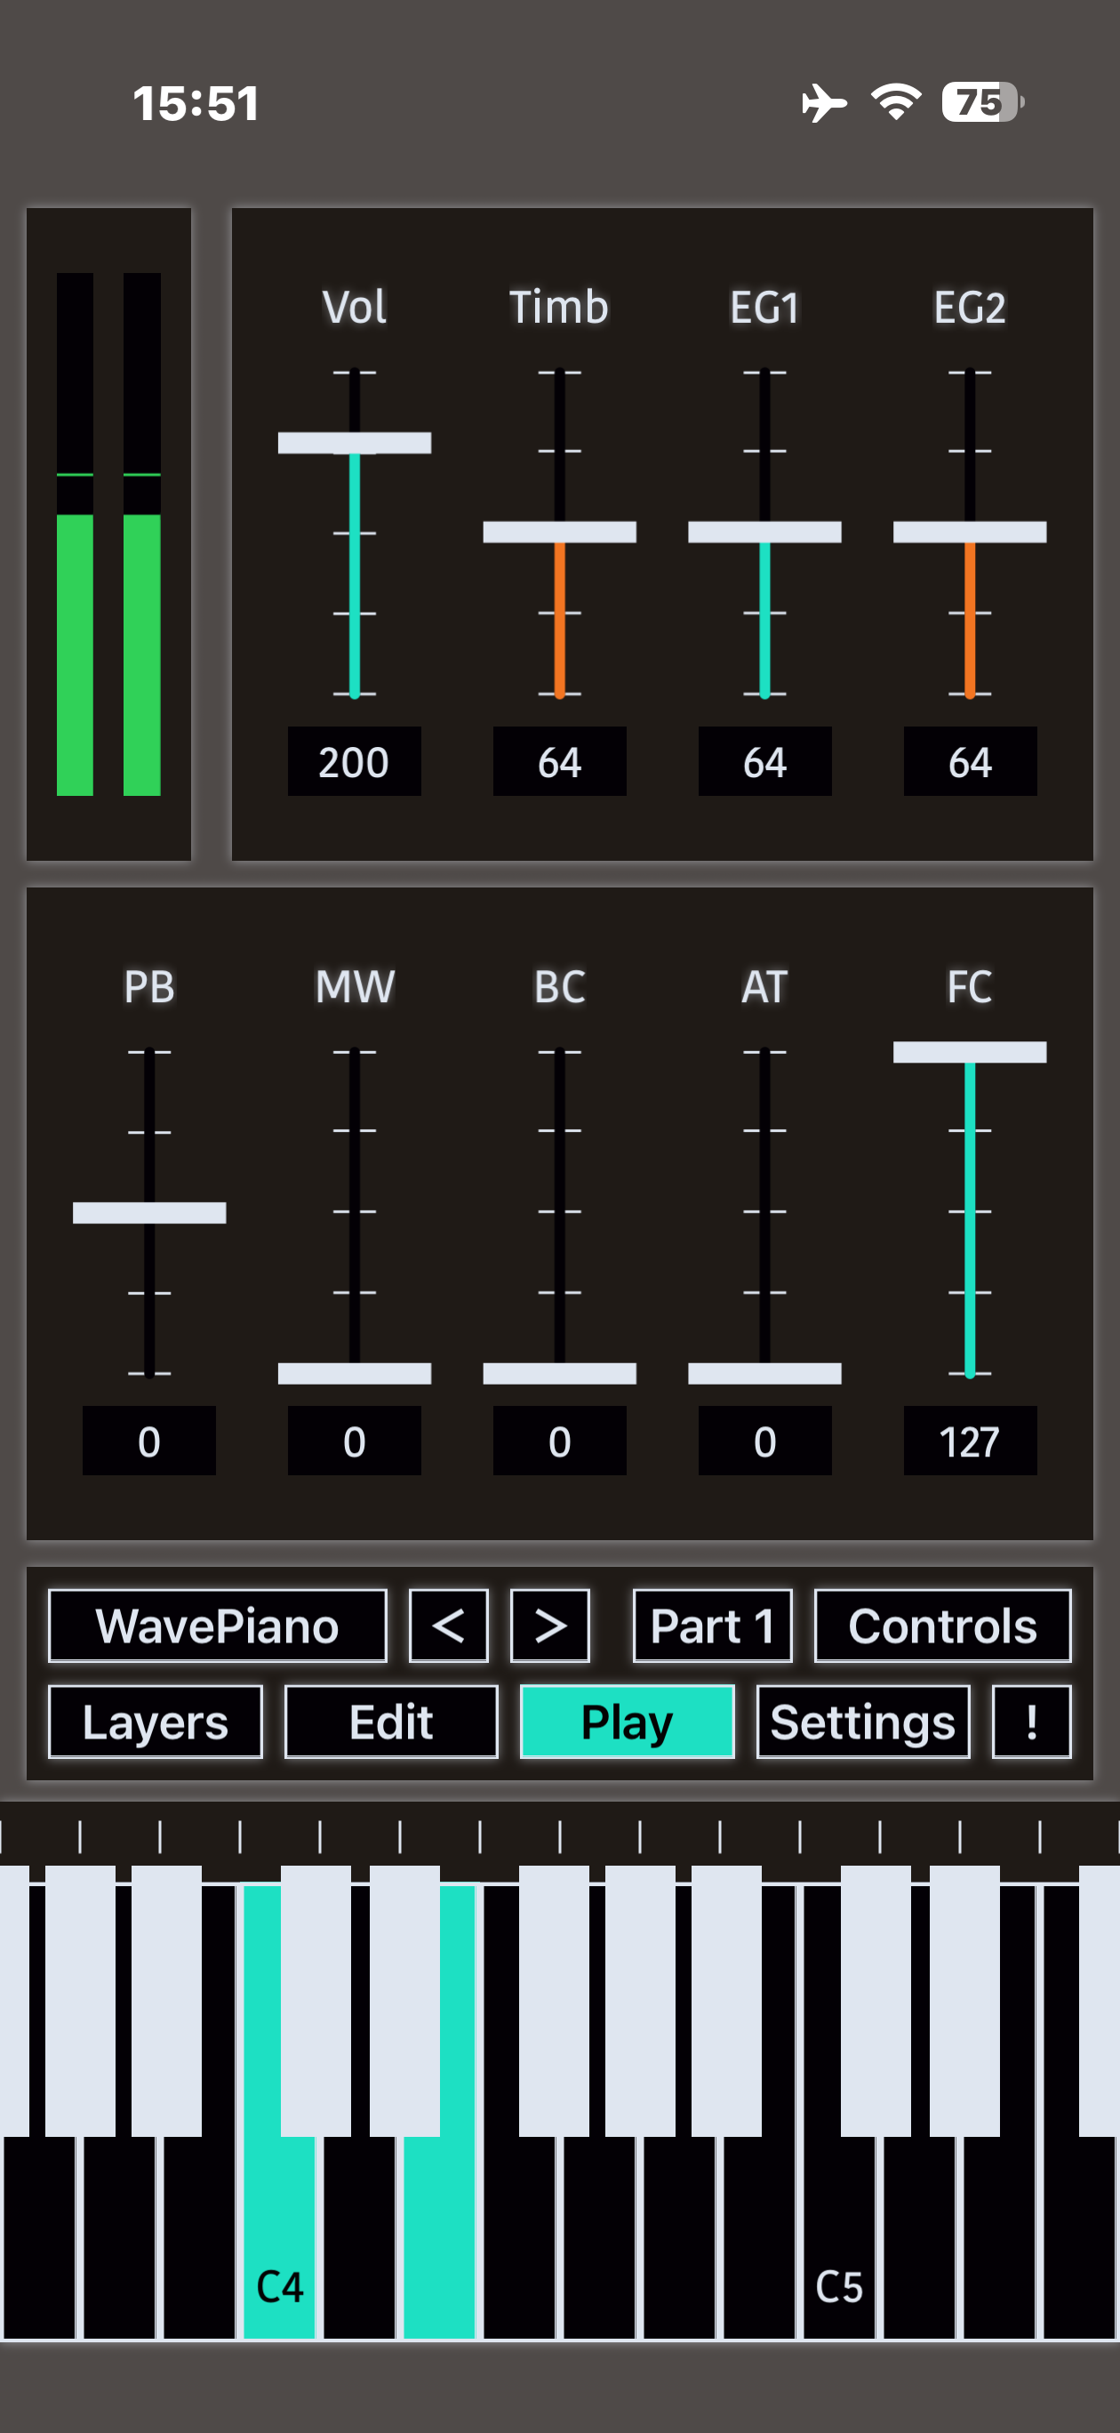This screenshot has width=1120, height=2433.
Task: Click the EG1 label
Action: click(x=764, y=307)
